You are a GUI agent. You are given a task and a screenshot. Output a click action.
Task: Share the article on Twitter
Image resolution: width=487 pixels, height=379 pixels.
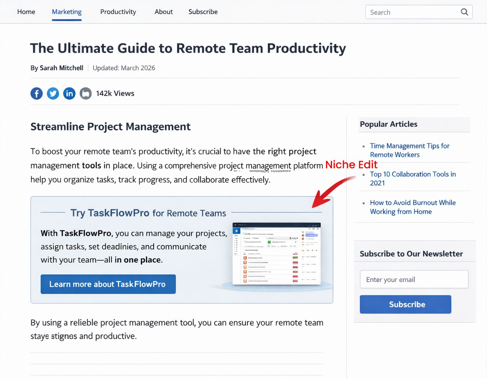53,93
